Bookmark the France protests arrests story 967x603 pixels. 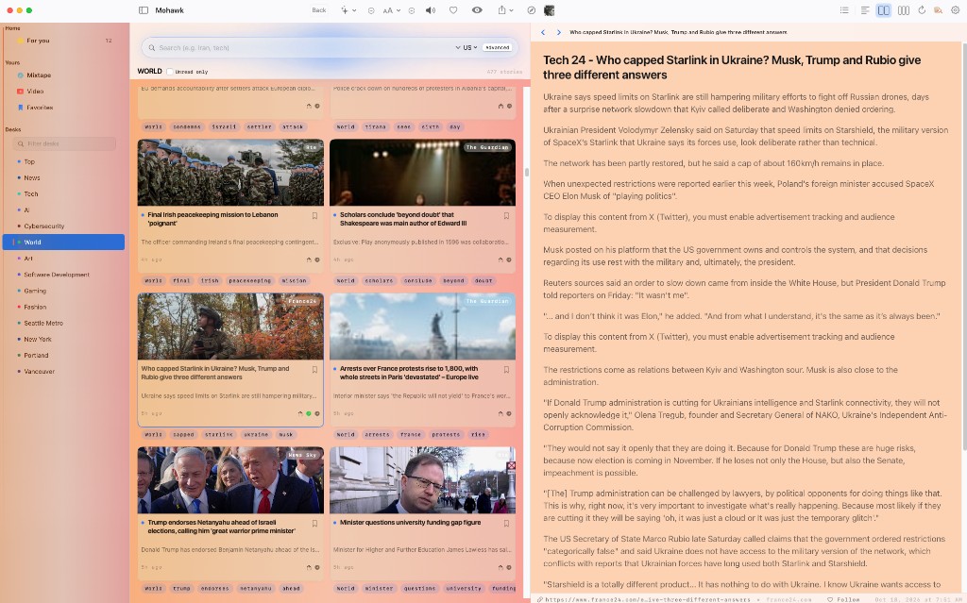[506, 370]
